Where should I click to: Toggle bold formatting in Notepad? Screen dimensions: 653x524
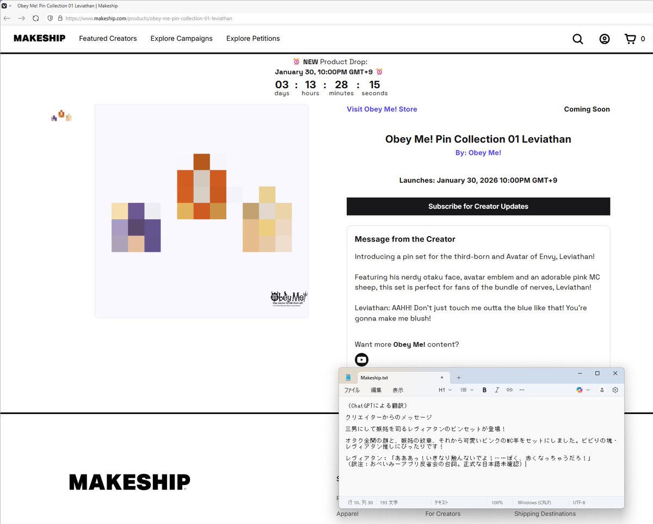tap(484, 390)
